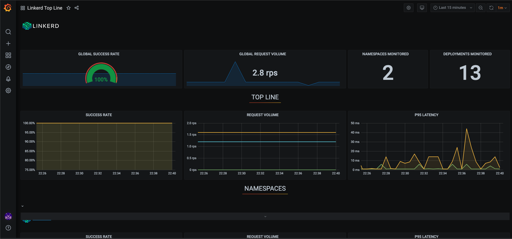
Task: Click the Linkerd Top Line dashboard title
Action: [45, 8]
